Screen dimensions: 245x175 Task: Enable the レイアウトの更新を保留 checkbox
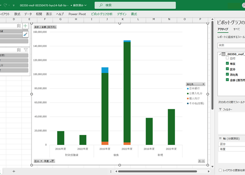click(x=220, y=170)
